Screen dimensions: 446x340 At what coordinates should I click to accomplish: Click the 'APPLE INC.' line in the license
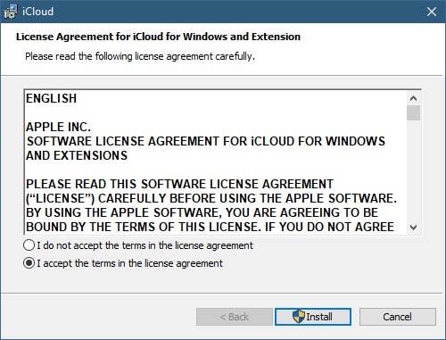[x=58, y=127]
